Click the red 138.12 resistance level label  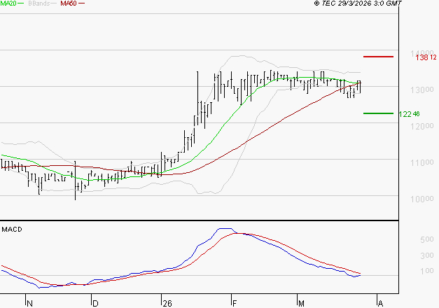426,57
